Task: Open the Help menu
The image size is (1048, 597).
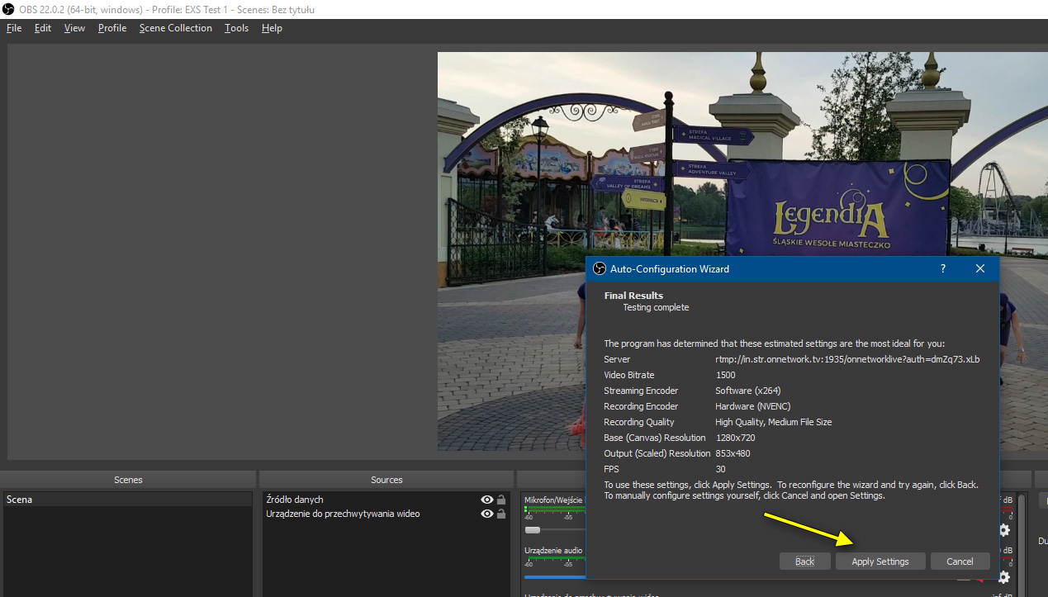Action: 272,28
